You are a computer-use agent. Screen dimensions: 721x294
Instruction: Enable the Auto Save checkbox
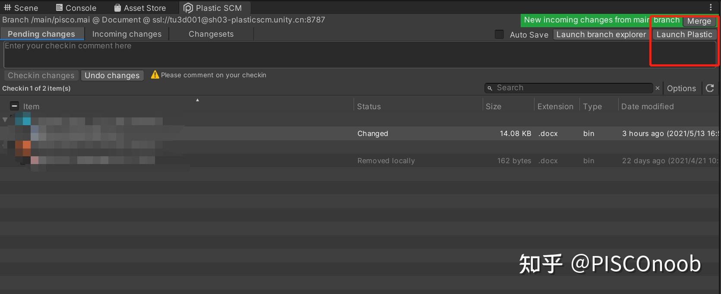(x=499, y=34)
